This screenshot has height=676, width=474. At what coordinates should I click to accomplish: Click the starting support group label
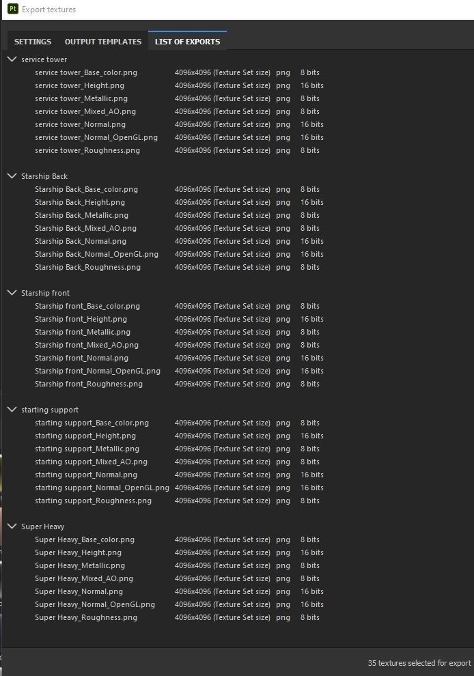(50, 410)
